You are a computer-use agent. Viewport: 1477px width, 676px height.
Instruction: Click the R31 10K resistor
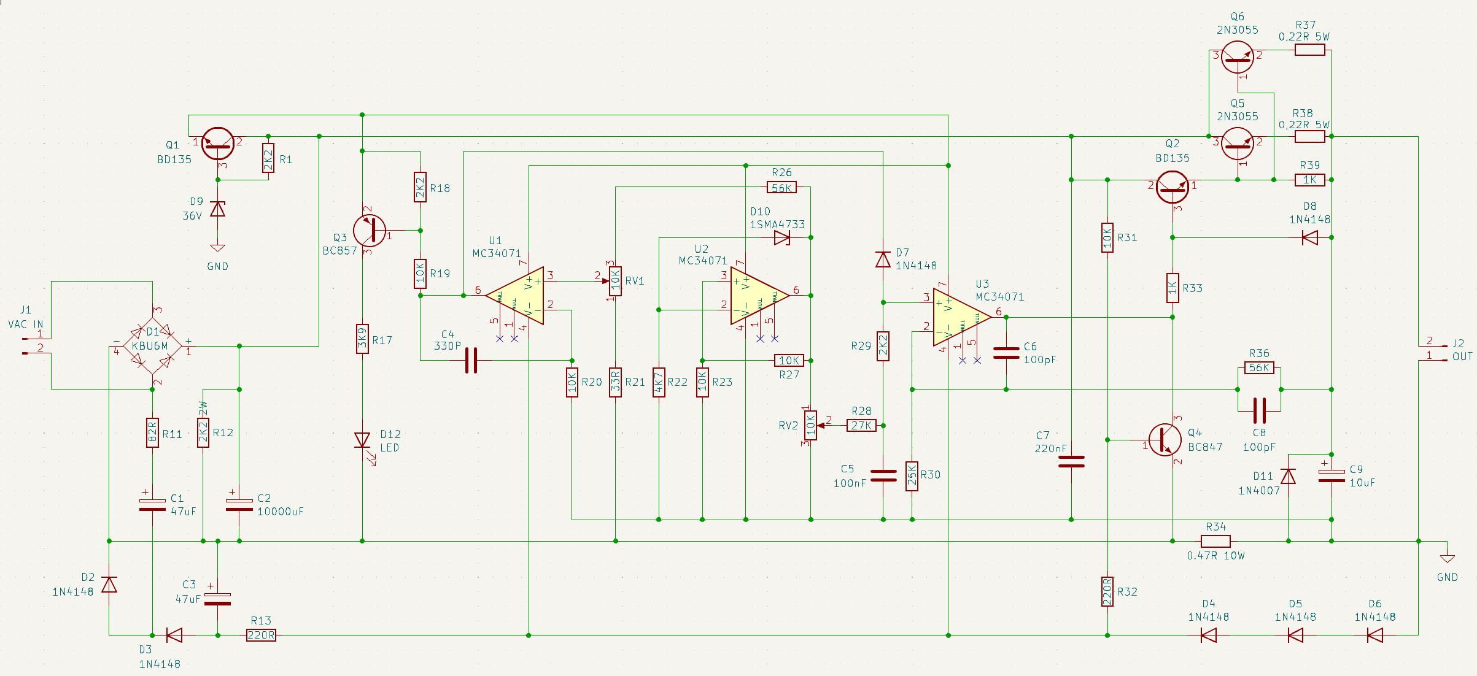[1107, 237]
